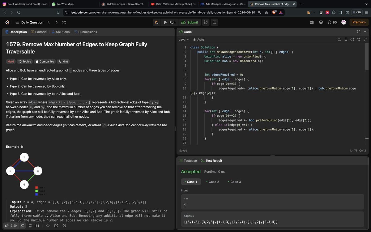Viewport: 371px width, 232px height.
Task: Pick a random question shuffle icon
Action: click(64, 22)
